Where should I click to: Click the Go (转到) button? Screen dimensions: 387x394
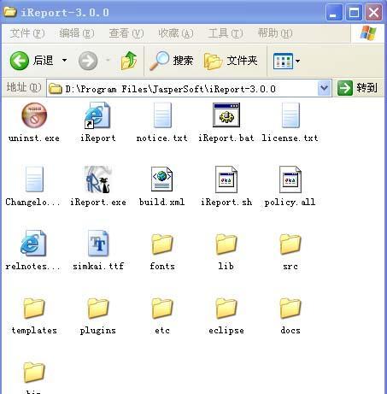click(x=358, y=88)
